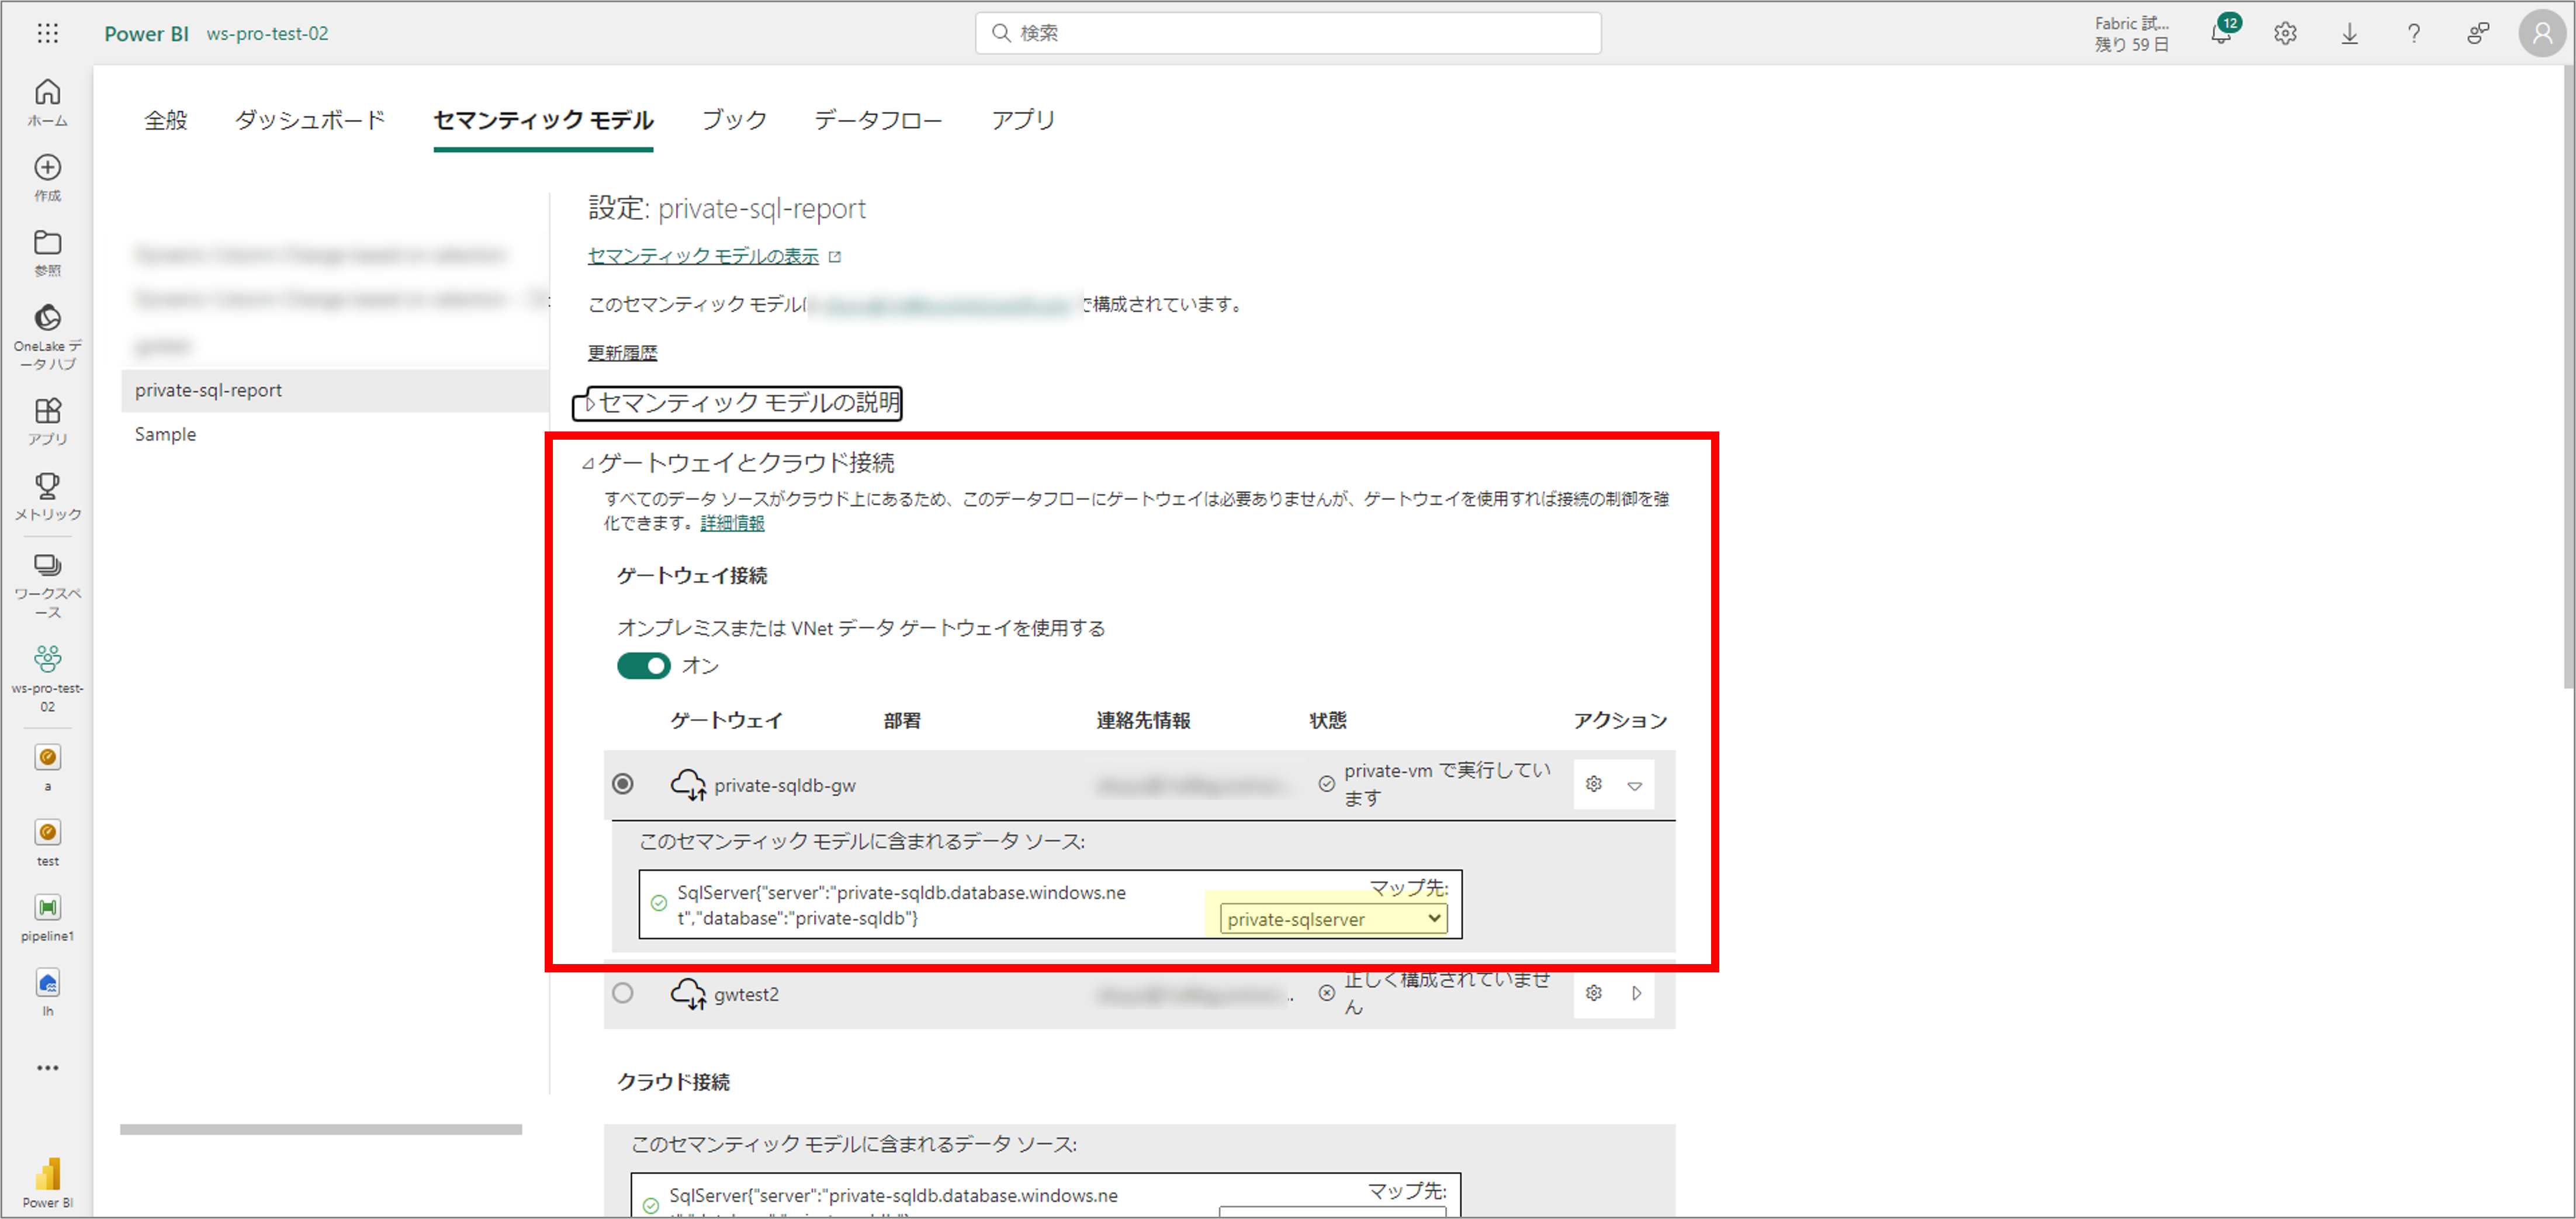The width and height of the screenshot is (2576, 1219).
Task: Open OneLake data hub icon
Action: [47, 337]
